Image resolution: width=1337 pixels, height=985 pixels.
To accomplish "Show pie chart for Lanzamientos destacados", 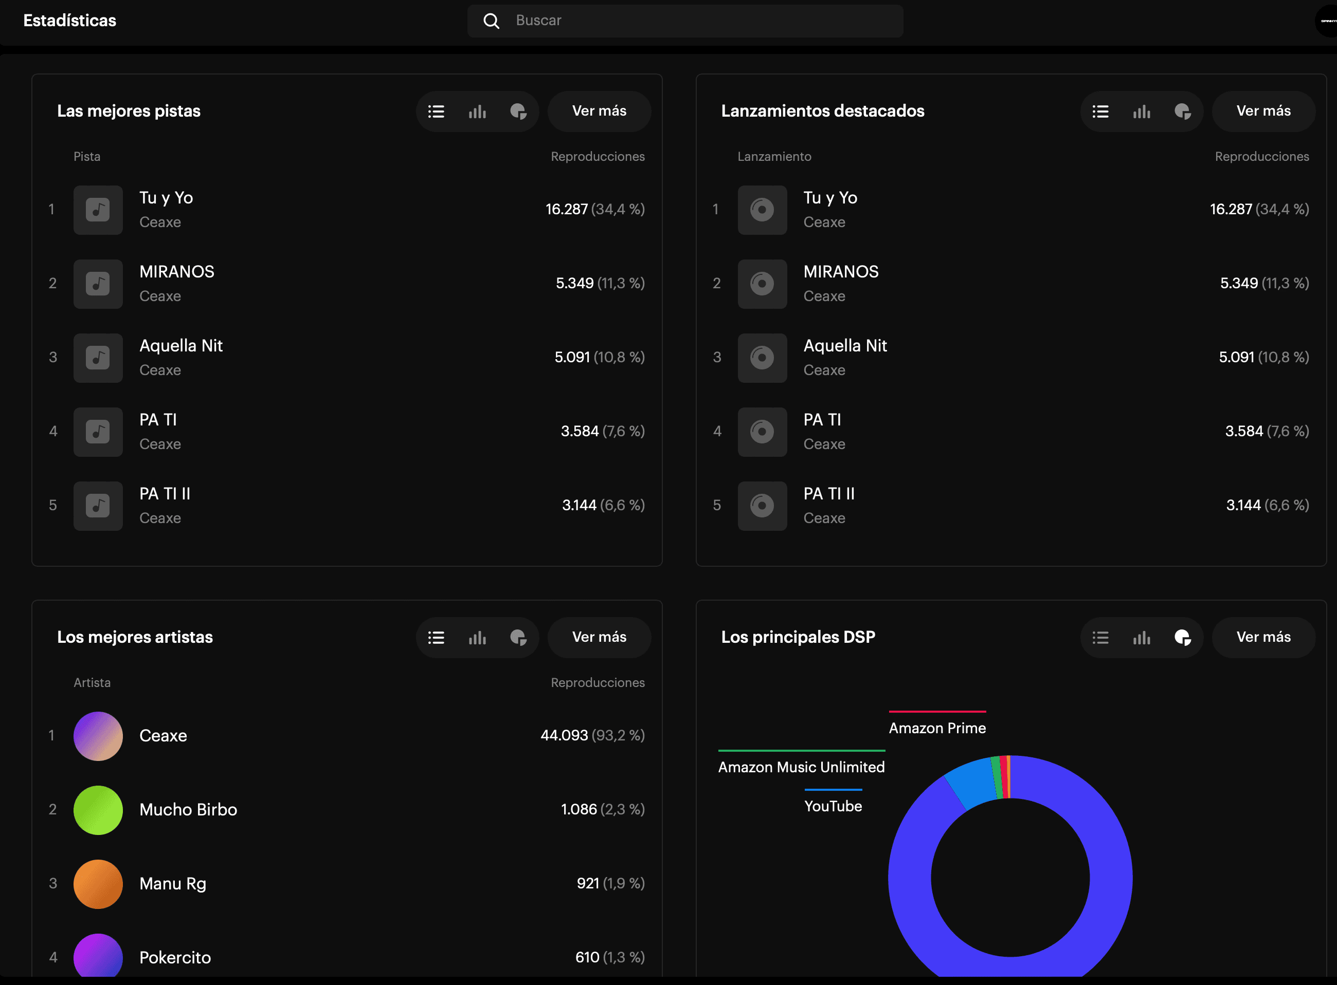I will click(x=1183, y=111).
